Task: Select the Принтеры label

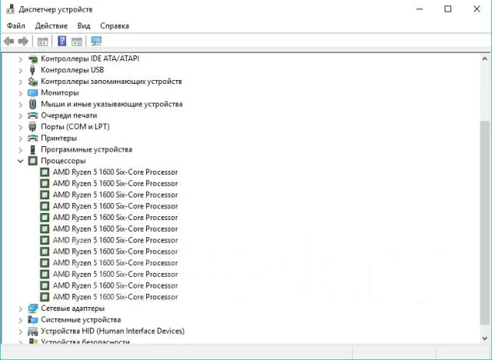Action: pos(58,138)
